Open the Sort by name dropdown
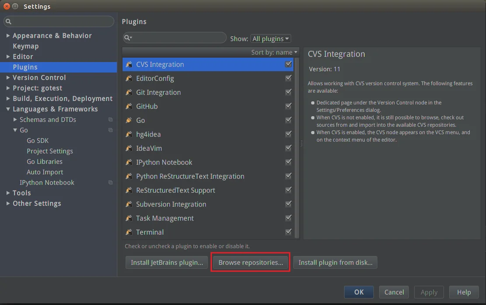The image size is (486, 305). tap(274, 52)
